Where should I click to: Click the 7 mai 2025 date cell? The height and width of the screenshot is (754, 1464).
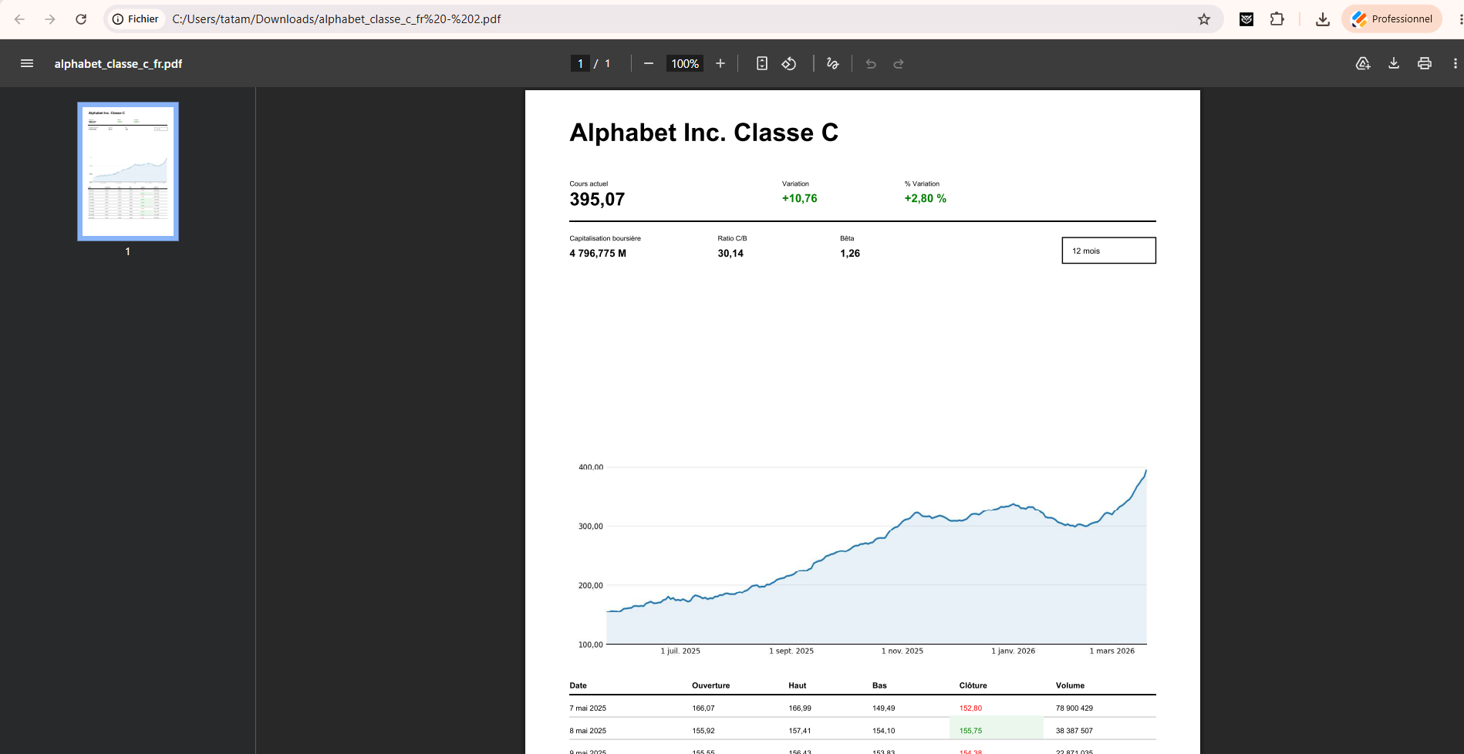(588, 708)
